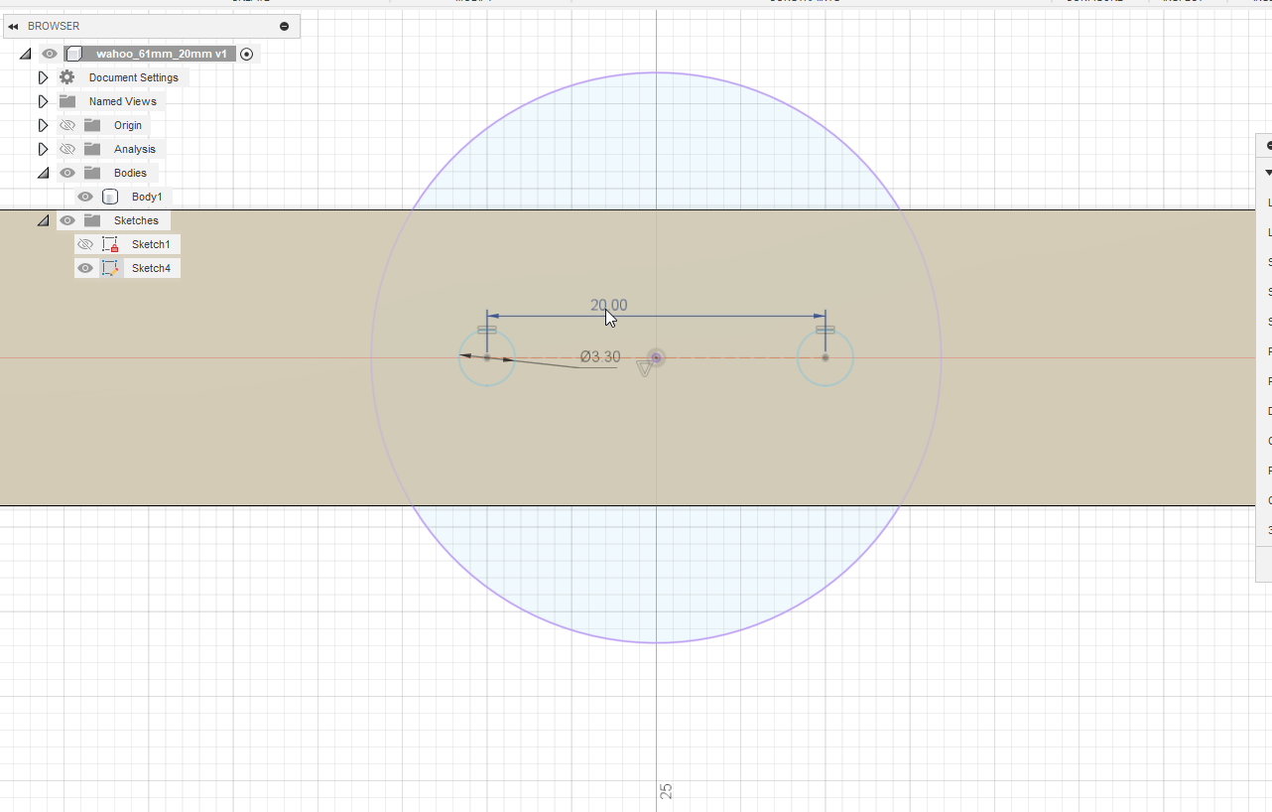Expand the Origin node
Screen dimensions: 1272x812
43,125
